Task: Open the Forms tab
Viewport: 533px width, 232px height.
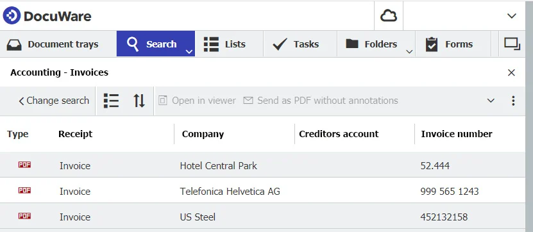Action: (450, 44)
